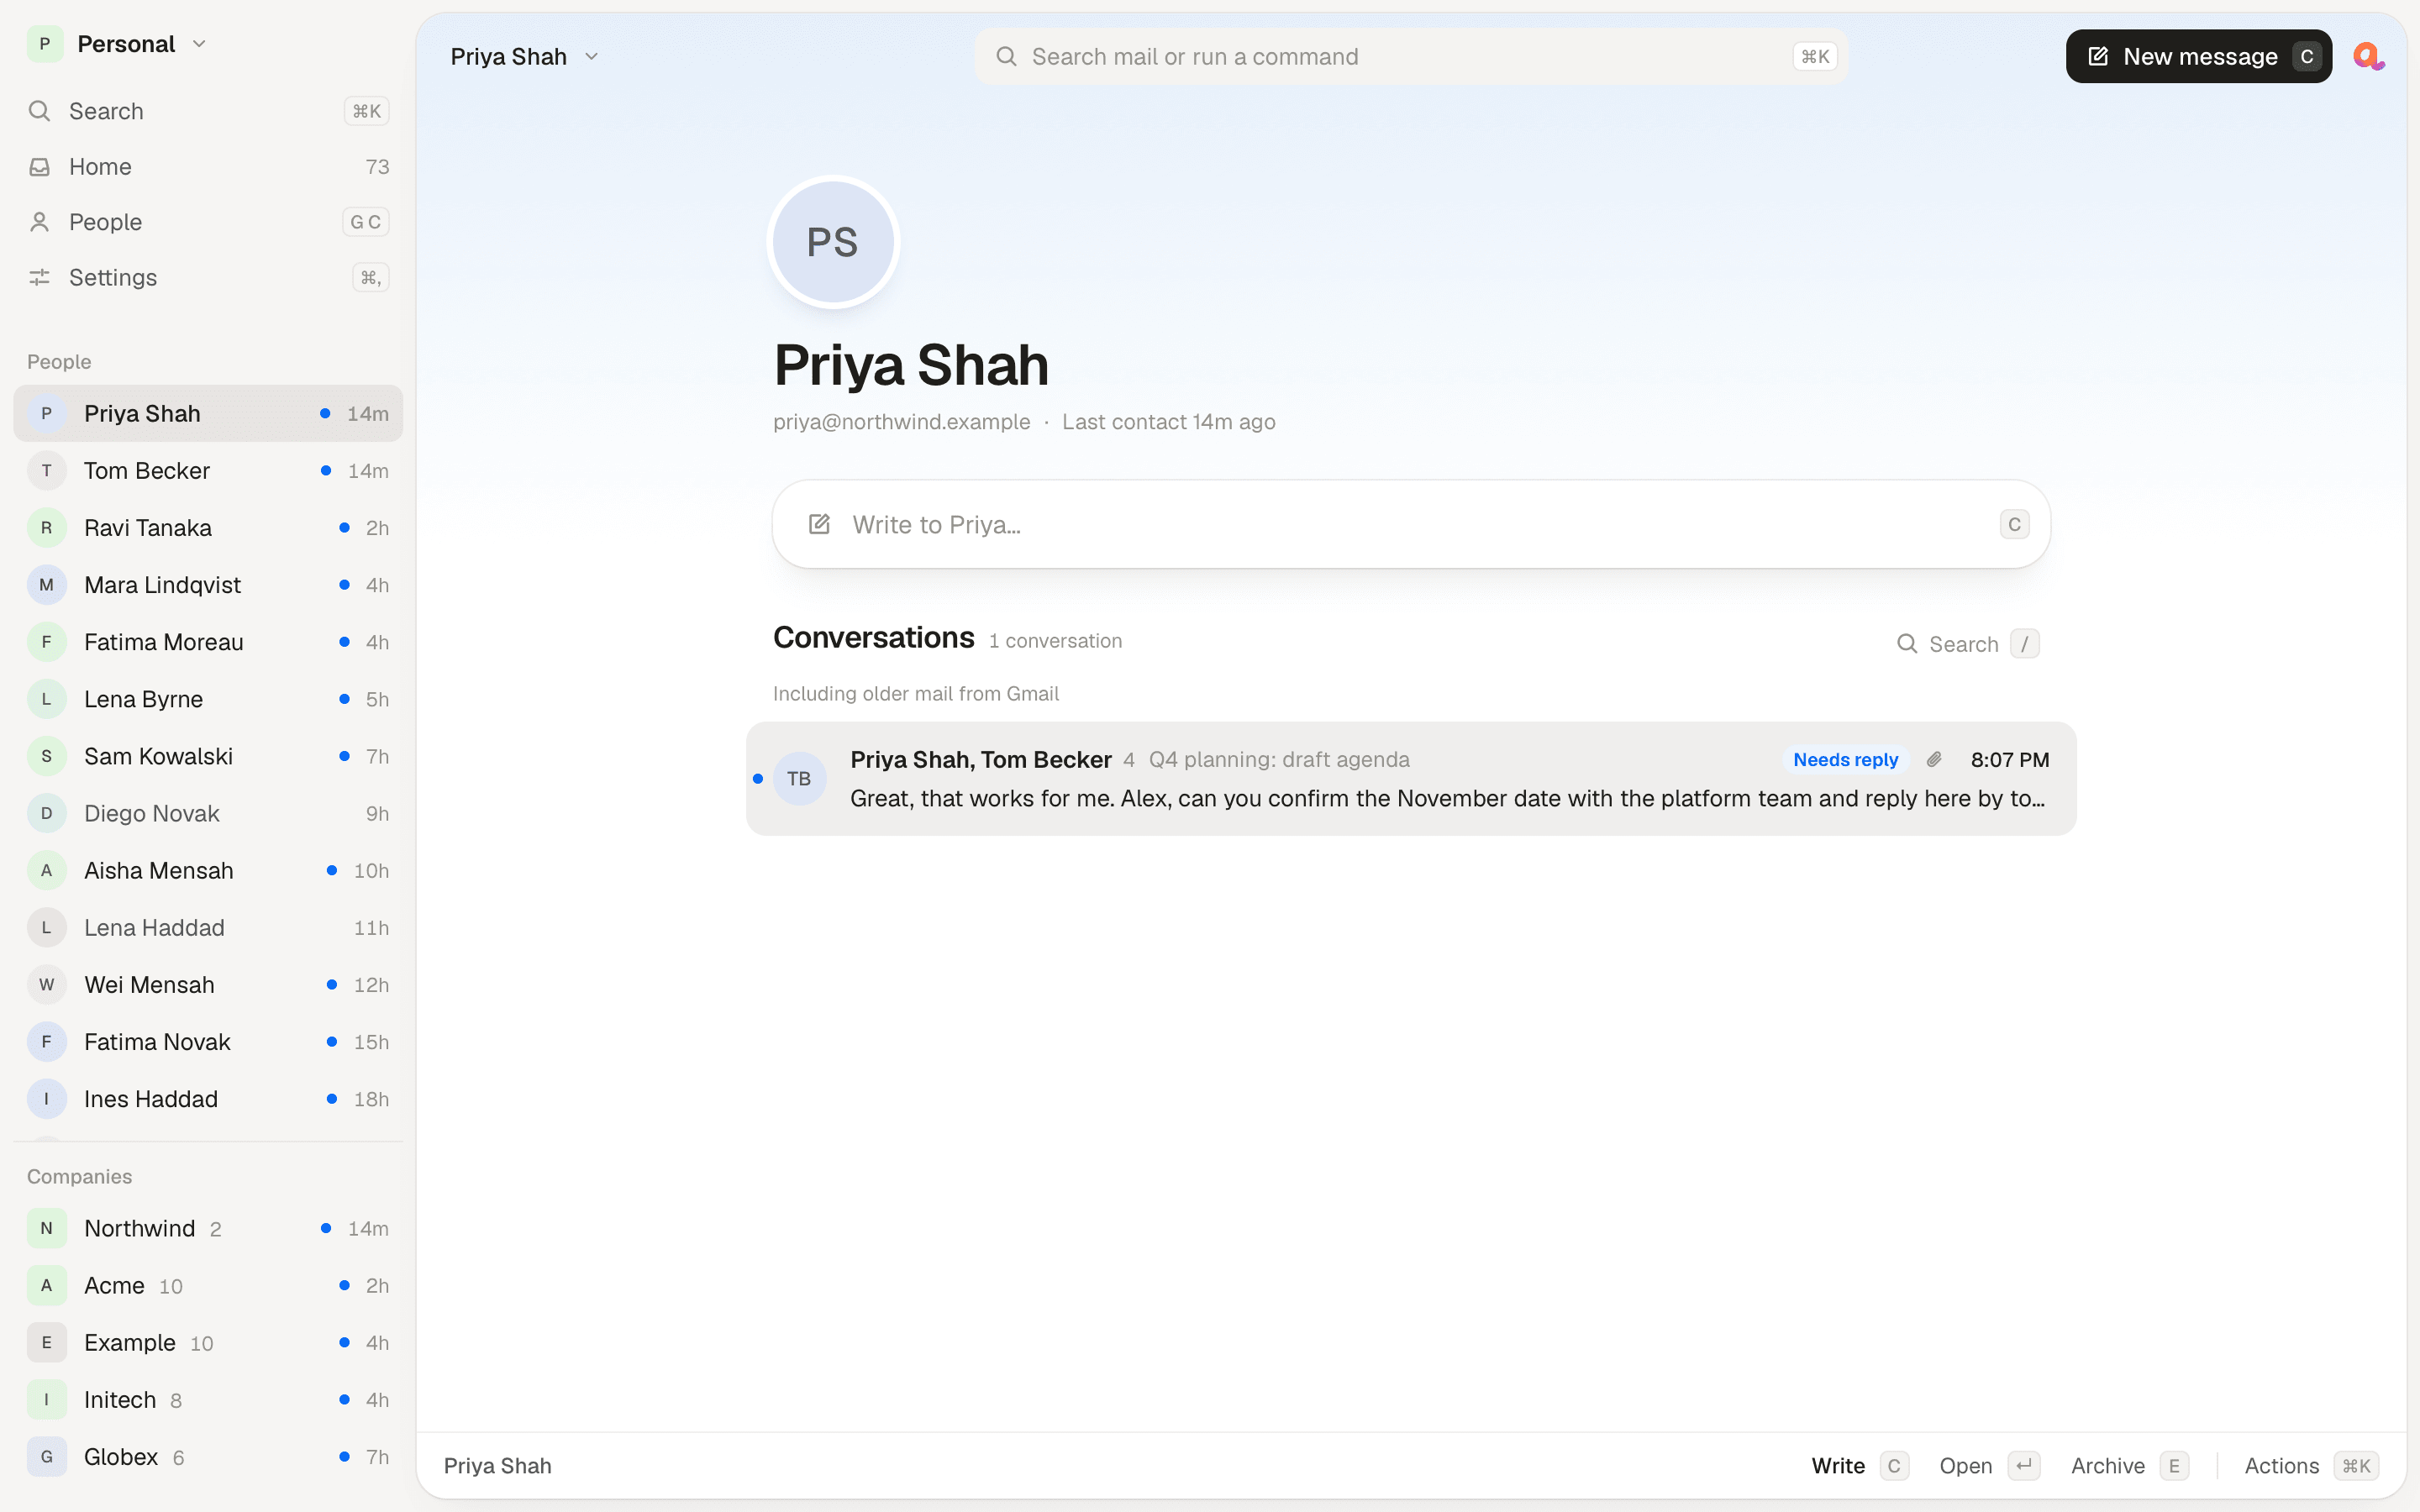Click the Search mail or run a command field
The image size is (2420, 1512).
click(x=1411, y=57)
